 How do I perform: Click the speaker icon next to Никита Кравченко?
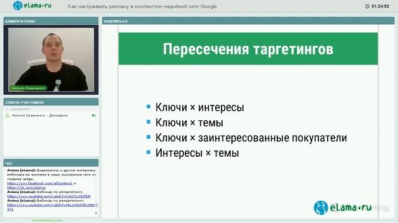[94, 115]
